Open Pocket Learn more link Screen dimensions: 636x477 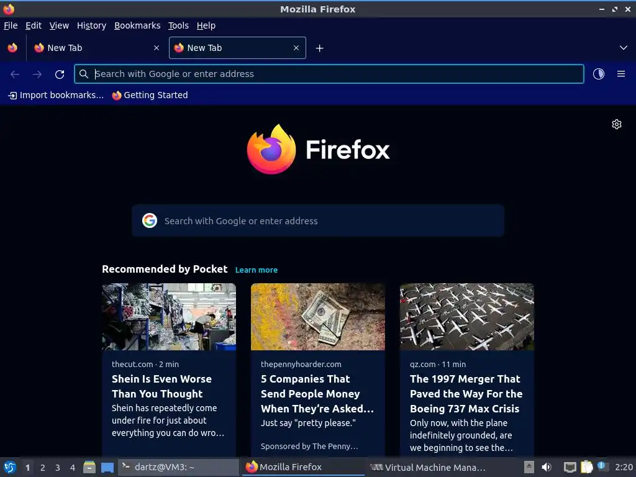point(257,270)
